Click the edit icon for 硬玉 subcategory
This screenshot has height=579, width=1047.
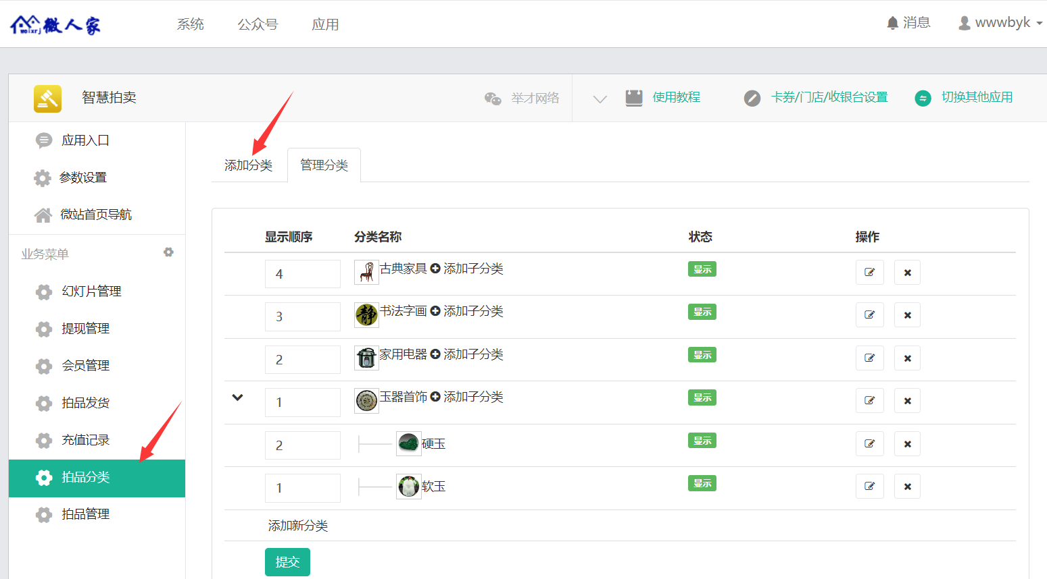pos(869,444)
